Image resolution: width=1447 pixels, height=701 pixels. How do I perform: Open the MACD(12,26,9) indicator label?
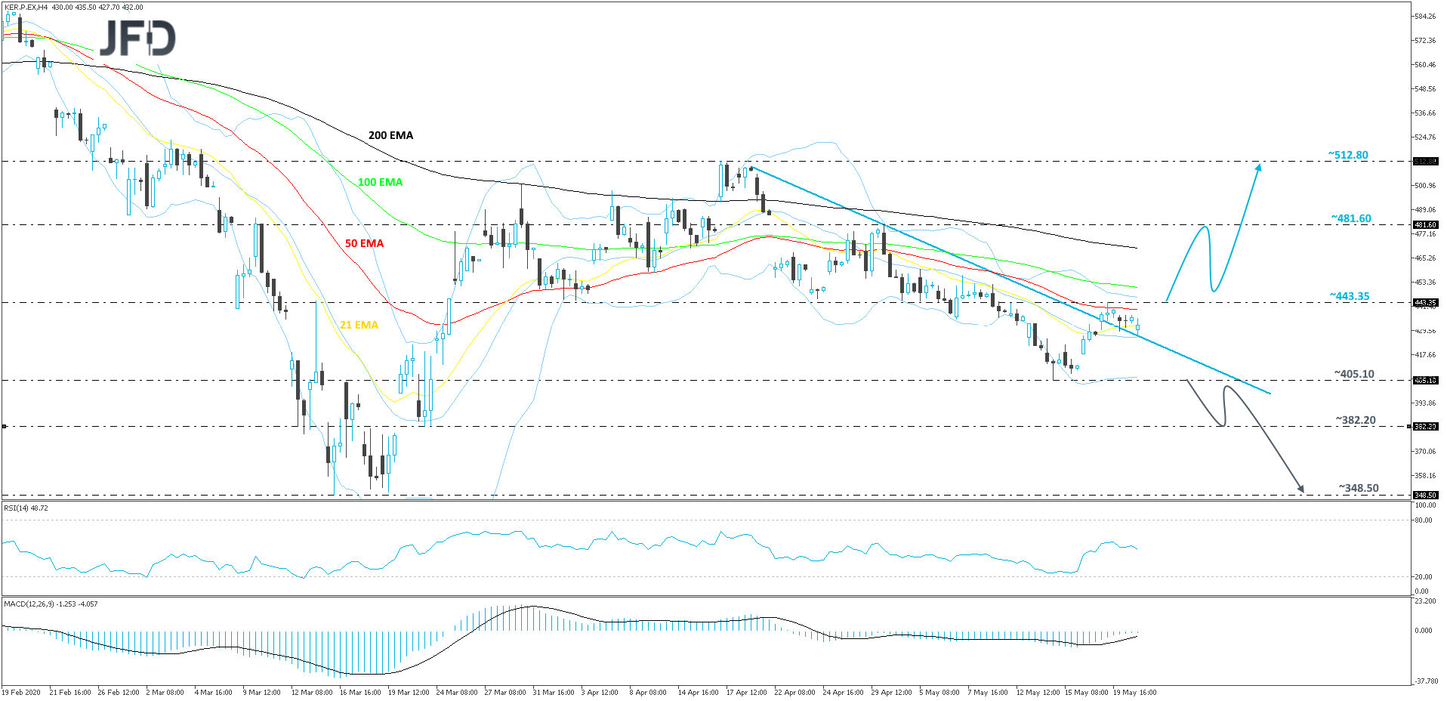50,604
